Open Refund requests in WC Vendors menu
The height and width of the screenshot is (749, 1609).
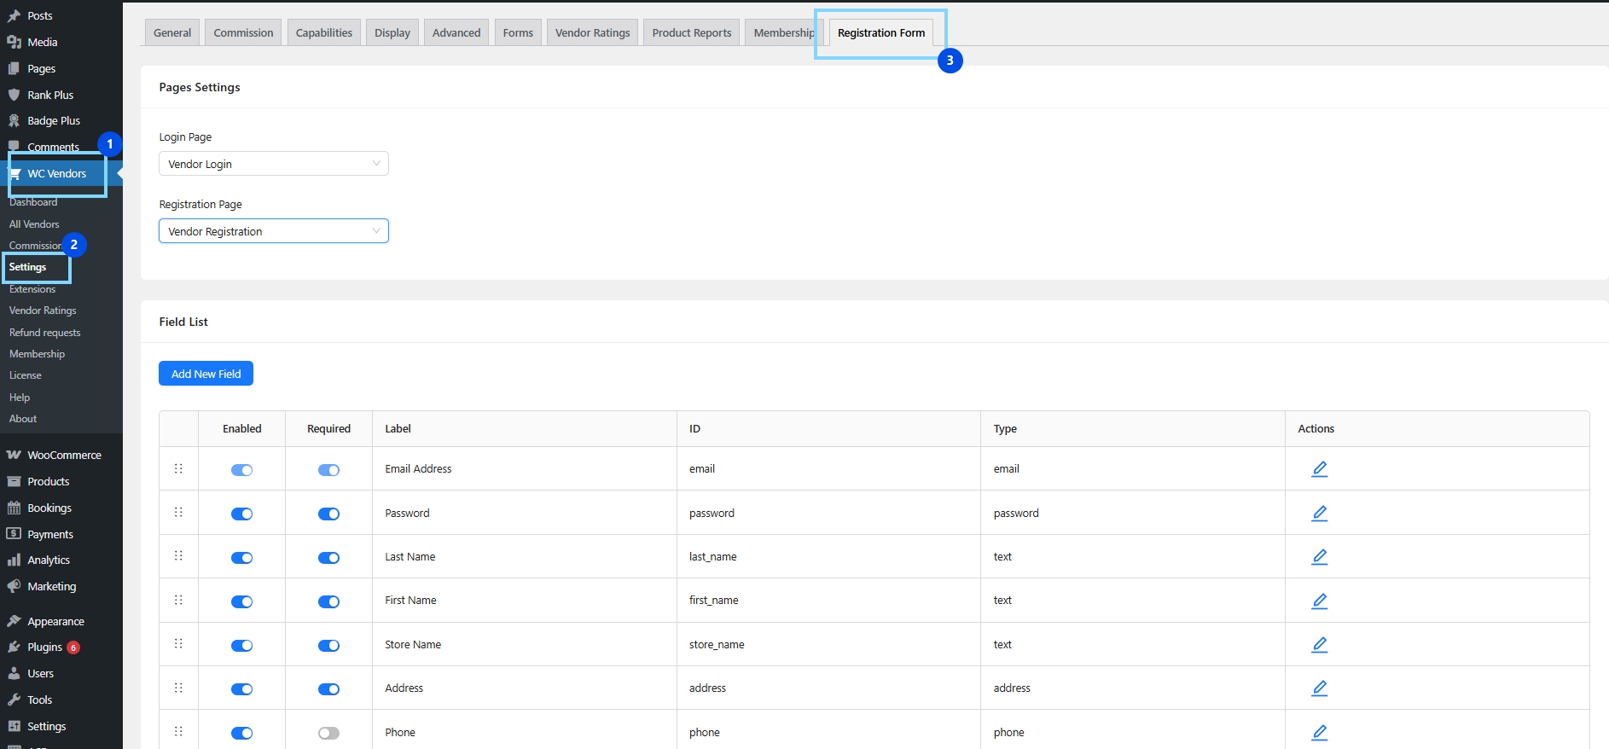click(44, 333)
